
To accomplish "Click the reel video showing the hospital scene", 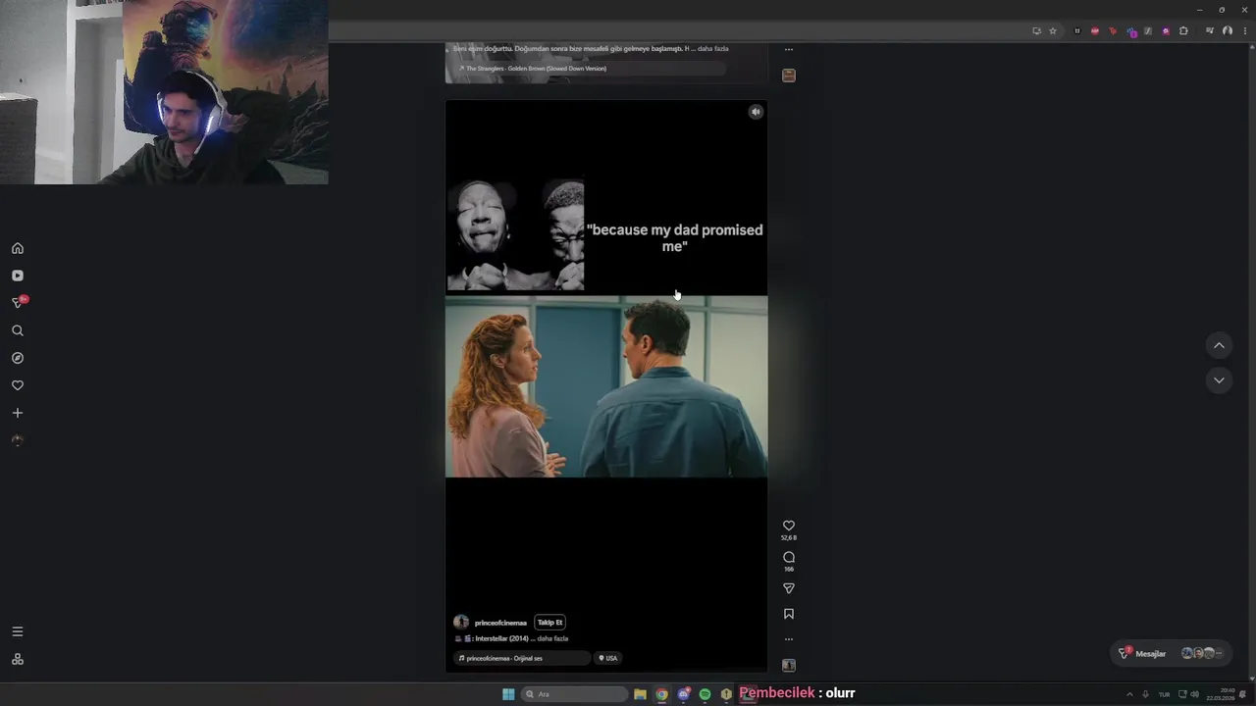I will pos(606,386).
